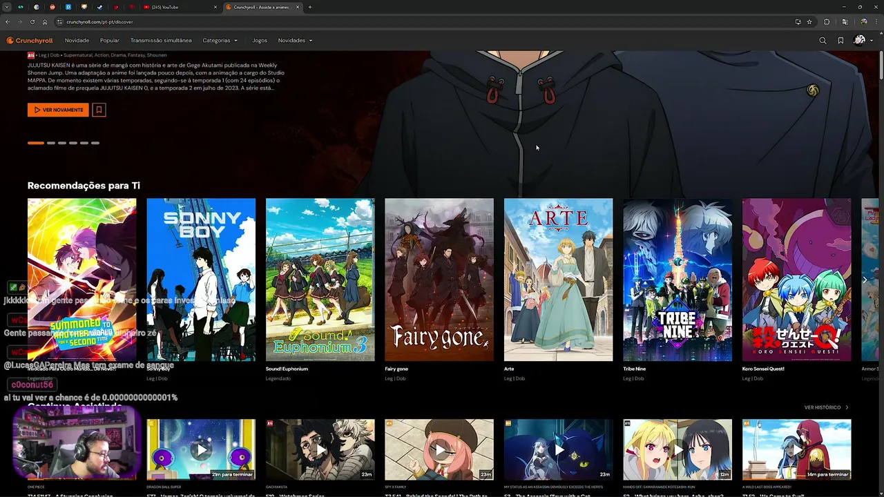Select first active hero carousel indicator
Screen dimensions: 884x497
pos(36,143)
